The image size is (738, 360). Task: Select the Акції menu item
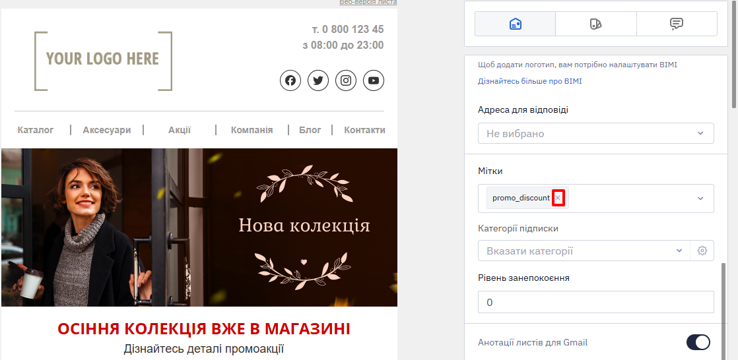pos(180,130)
